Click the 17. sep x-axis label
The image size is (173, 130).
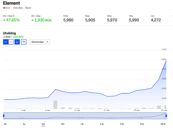coord(107,110)
